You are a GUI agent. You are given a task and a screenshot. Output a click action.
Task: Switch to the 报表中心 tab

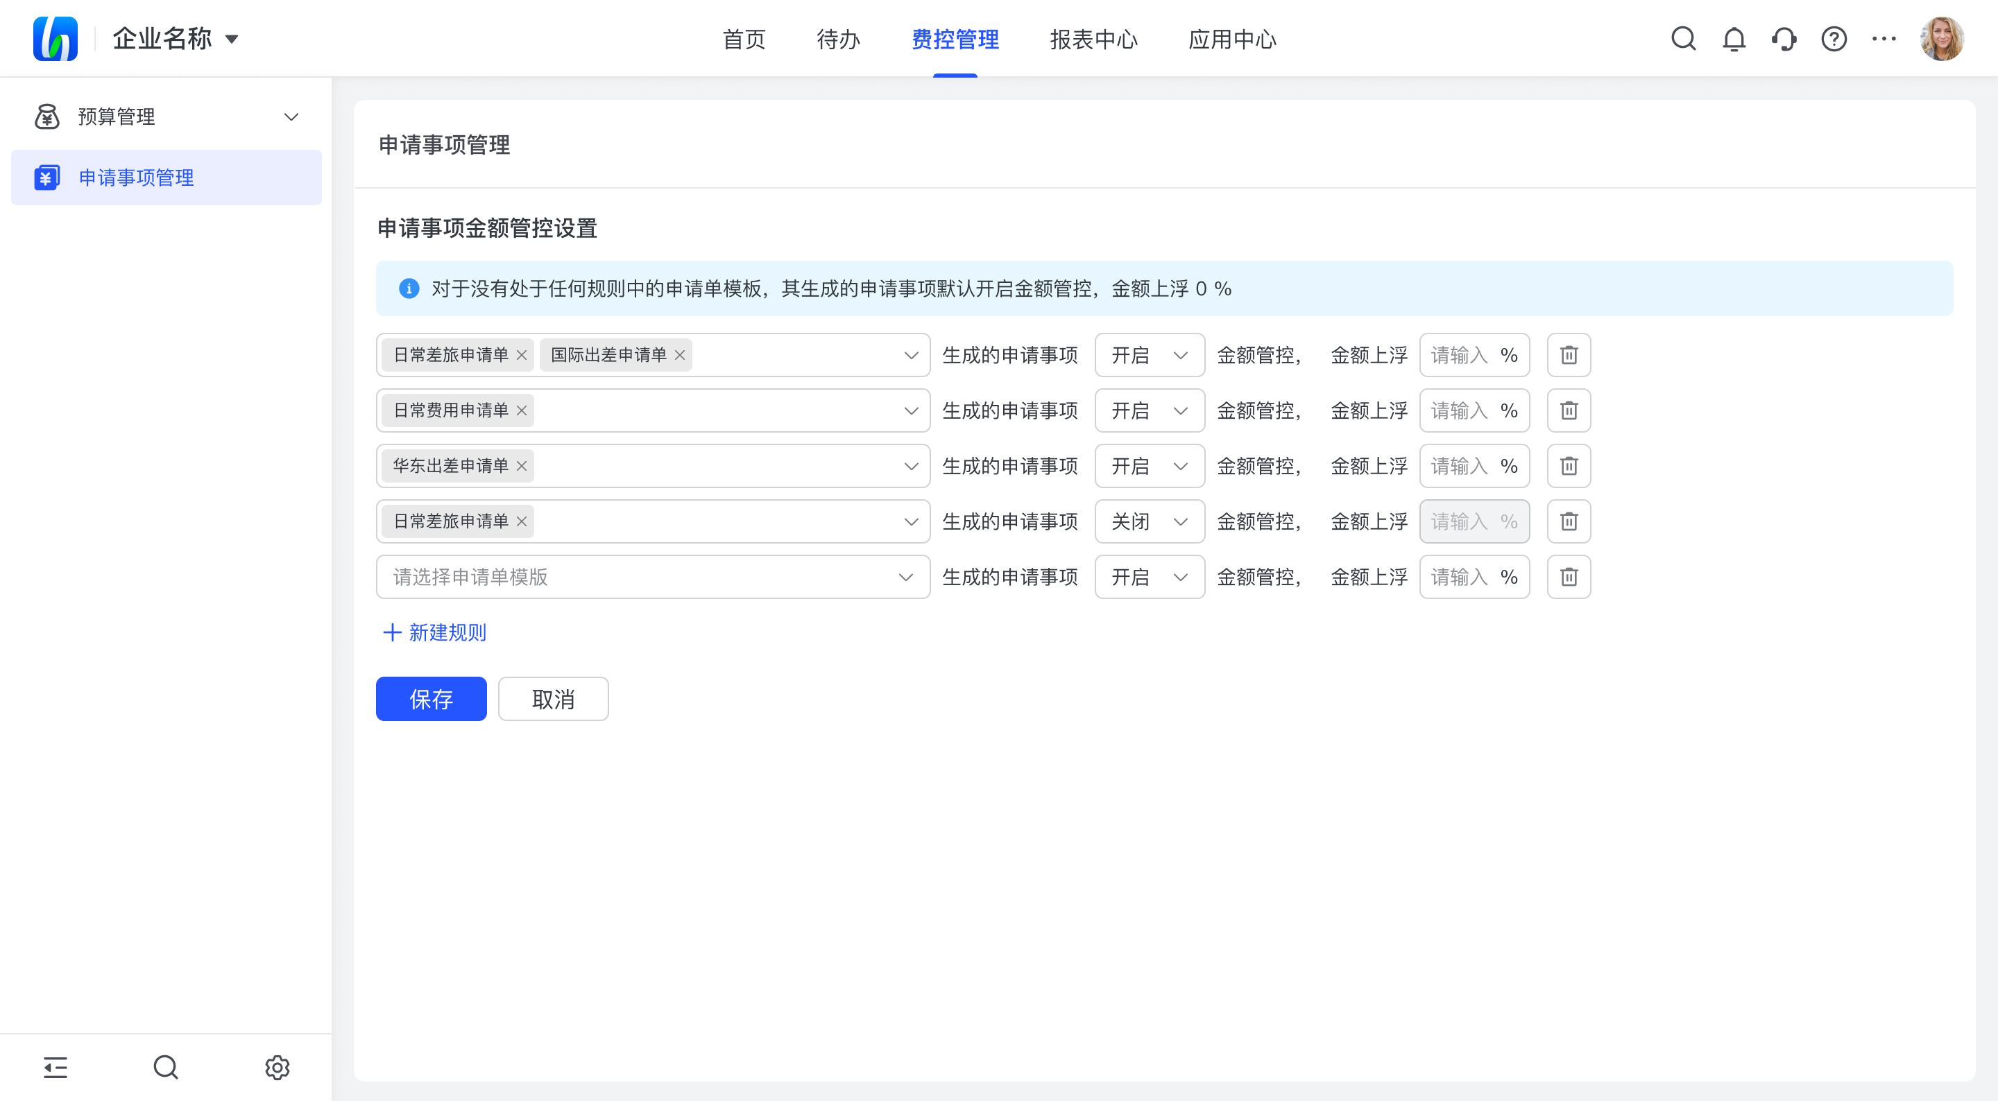point(1093,39)
